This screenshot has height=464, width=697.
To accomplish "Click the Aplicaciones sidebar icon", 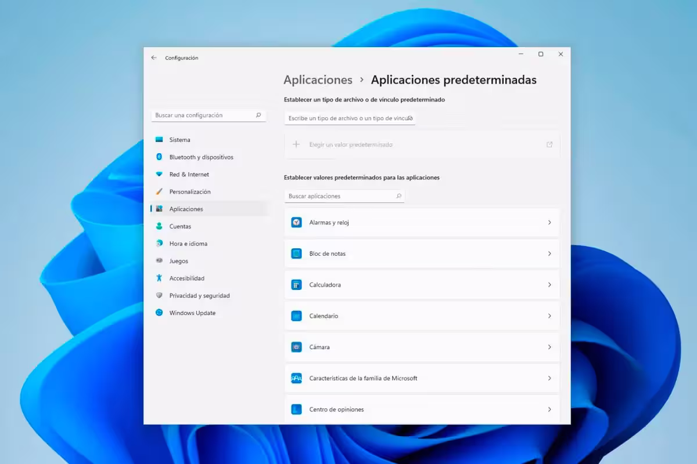I will pos(159,209).
